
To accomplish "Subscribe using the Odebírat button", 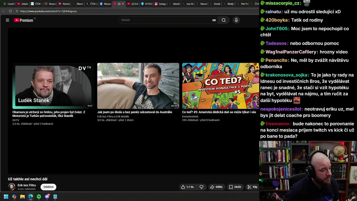I will [x=48, y=187].
